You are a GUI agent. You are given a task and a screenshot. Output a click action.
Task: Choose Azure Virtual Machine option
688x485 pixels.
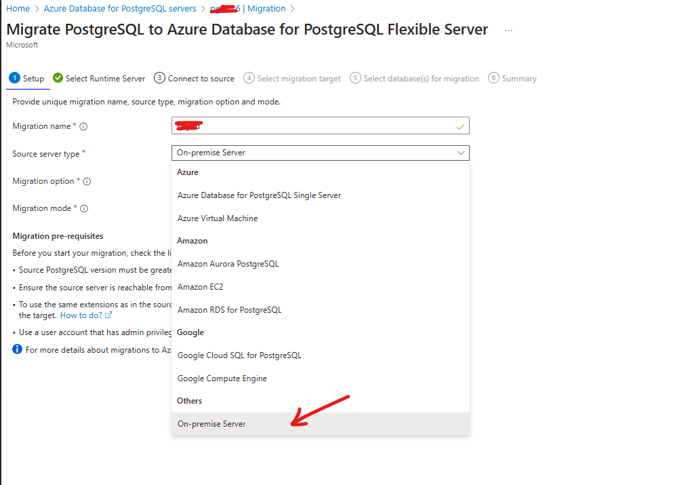coord(321,218)
